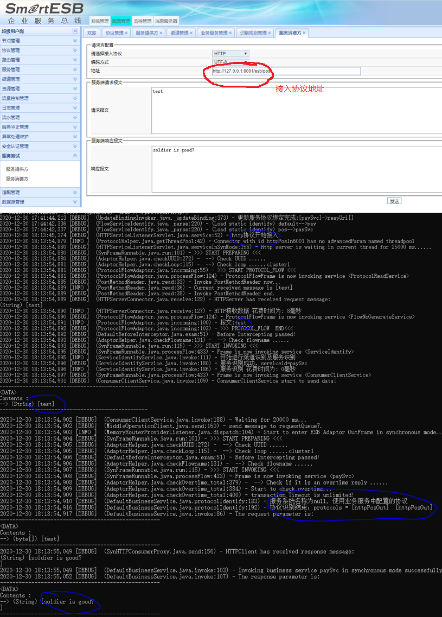Open 服务提供方 under 服务测试
442x617 pixels.
point(17,169)
